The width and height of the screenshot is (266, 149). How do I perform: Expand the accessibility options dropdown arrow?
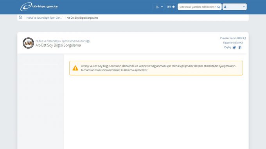[x=162, y=7]
